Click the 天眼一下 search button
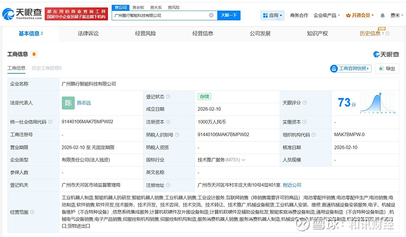Viewport: 406px width, 237px height. pos(229,15)
